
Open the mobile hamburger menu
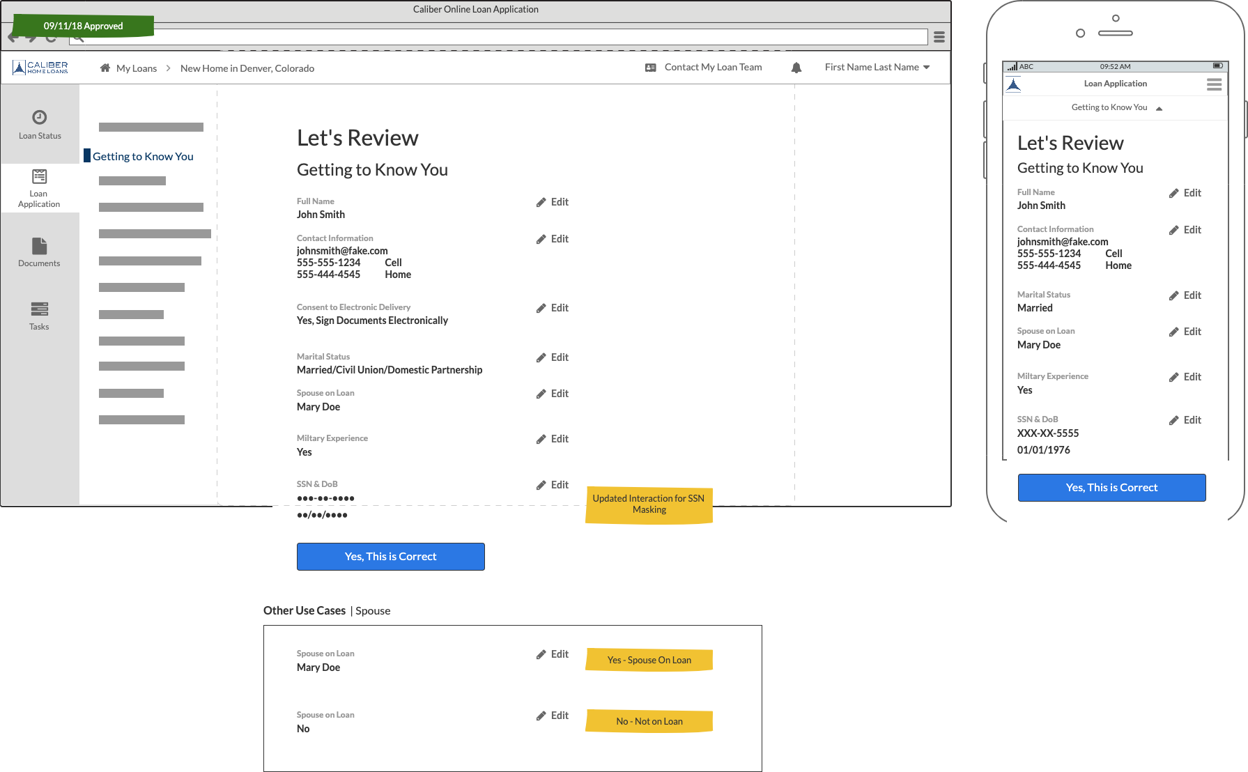(1214, 84)
